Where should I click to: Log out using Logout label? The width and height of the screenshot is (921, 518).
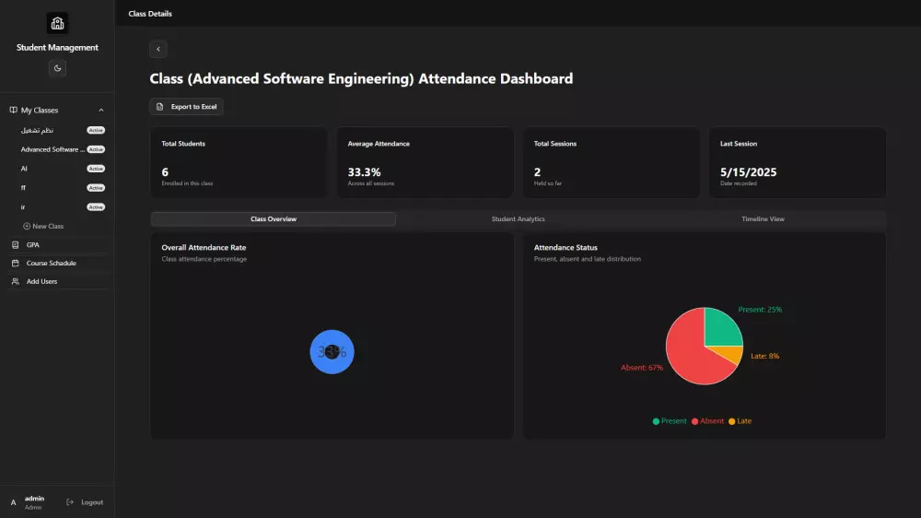(91, 502)
